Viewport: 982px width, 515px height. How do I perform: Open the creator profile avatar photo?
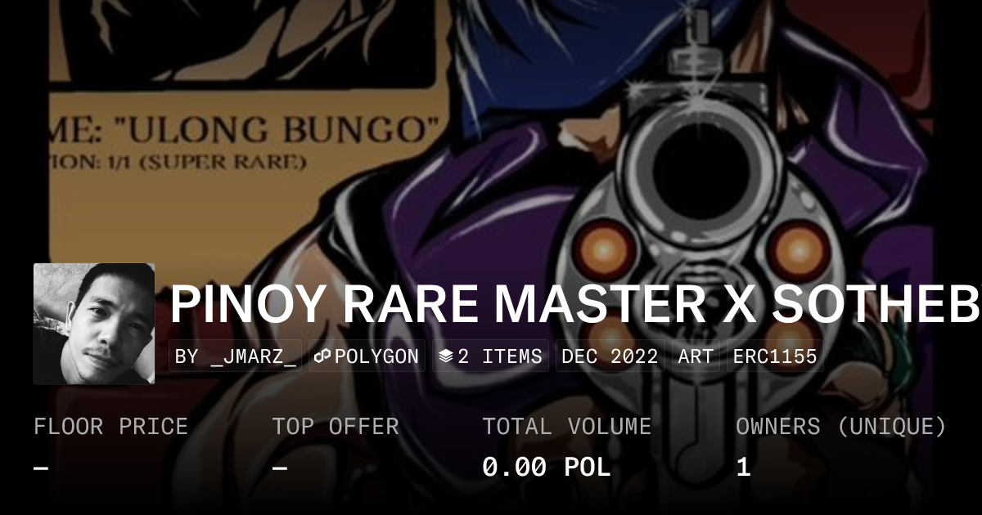coord(94,324)
